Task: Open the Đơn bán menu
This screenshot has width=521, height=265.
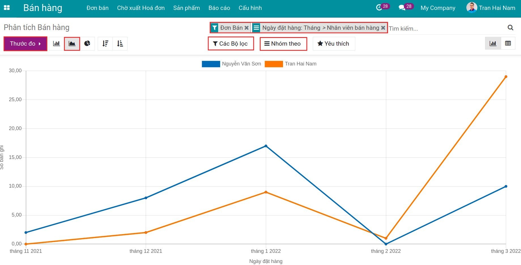Action: (x=97, y=8)
